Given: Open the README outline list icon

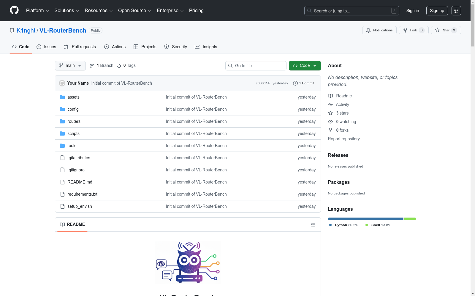Looking at the screenshot, I should [313, 225].
